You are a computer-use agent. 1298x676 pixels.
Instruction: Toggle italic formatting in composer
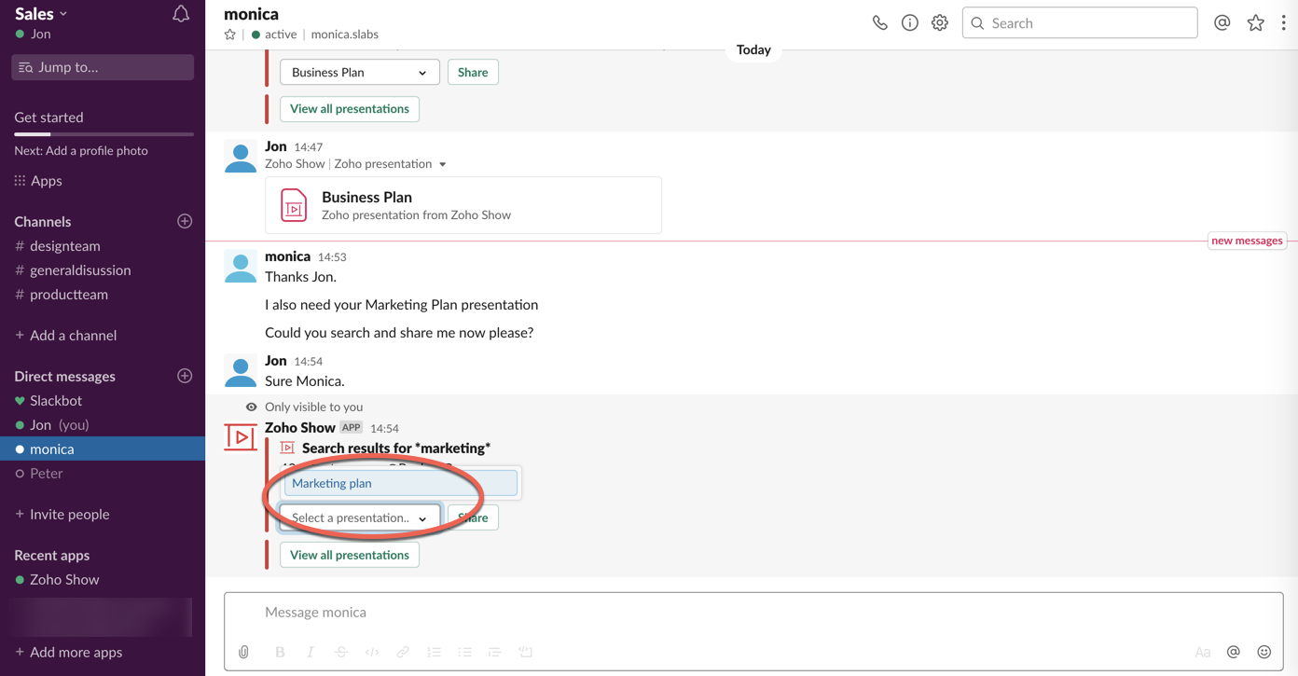(x=311, y=652)
